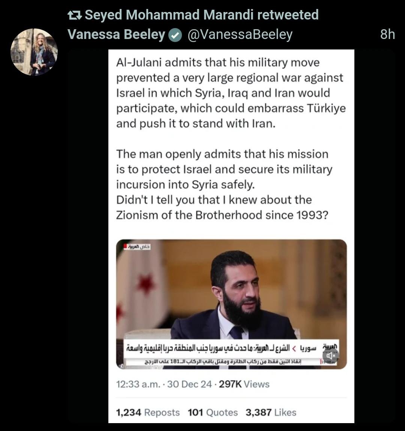Unmute the video using the speaker icon
Screen dimensions: 405x431
330,356
